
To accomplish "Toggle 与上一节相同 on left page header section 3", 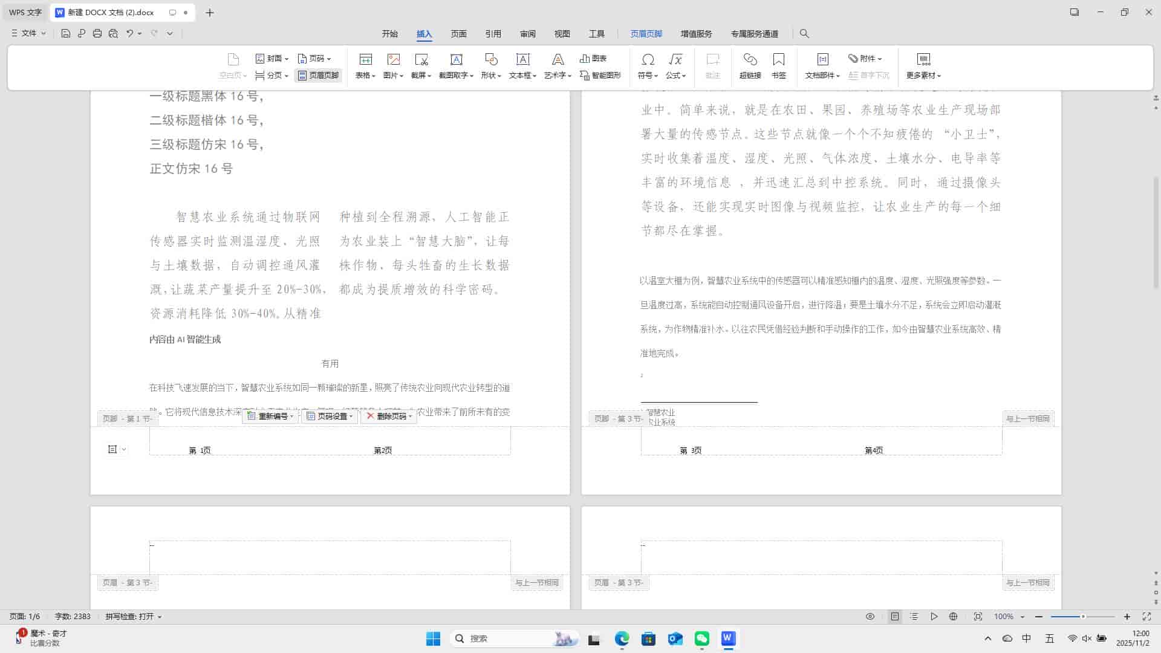I will click(x=537, y=583).
